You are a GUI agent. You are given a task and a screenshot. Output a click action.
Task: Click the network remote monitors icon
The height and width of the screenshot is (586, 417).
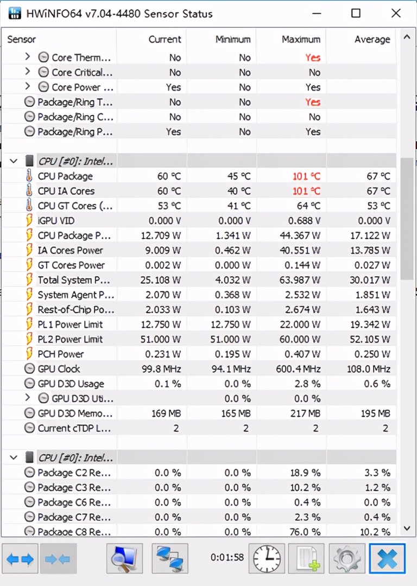[x=170, y=559]
